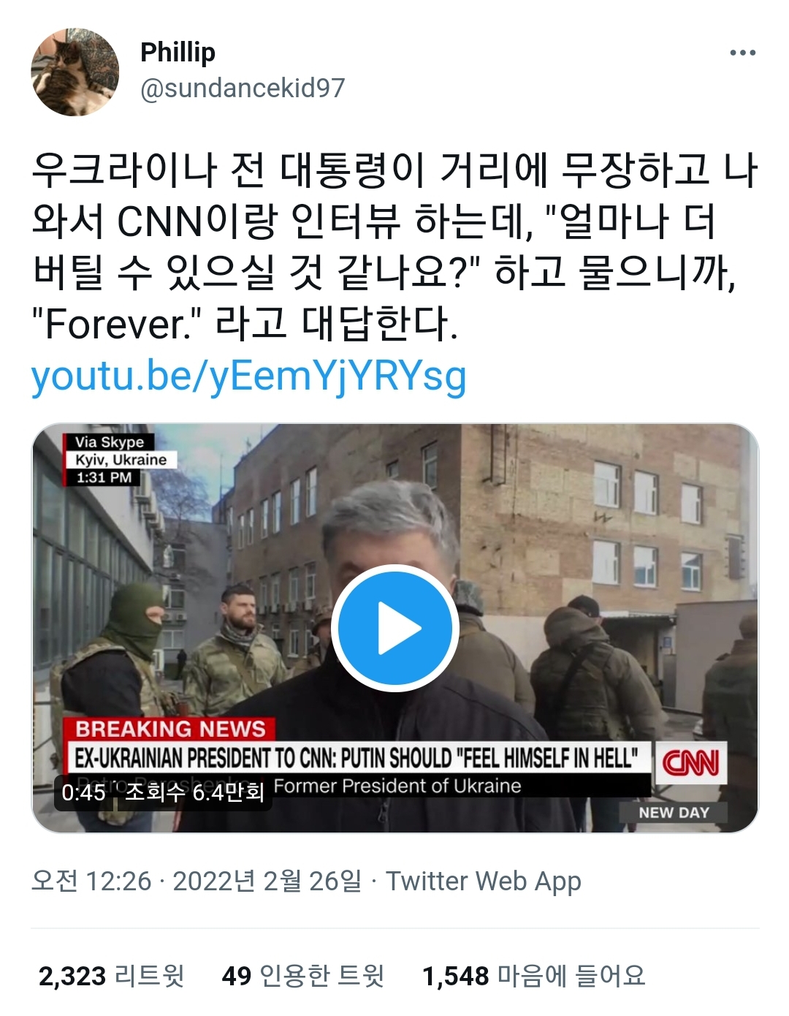The width and height of the screenshot is (789, 1016).
Task: View the 2,323 리트윗 list
Action: [x=111, y=976]
